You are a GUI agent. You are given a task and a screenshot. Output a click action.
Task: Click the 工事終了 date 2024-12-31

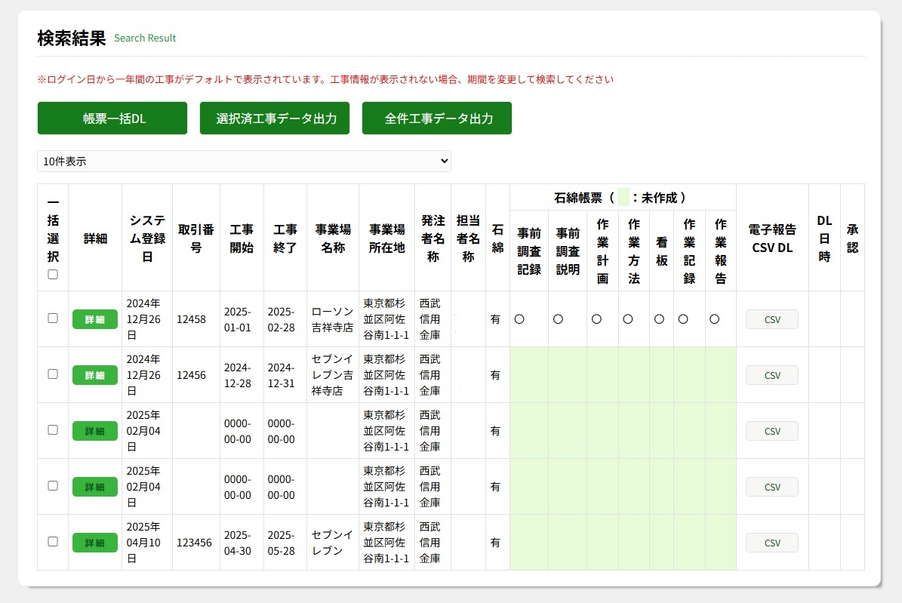coord(282,375)
